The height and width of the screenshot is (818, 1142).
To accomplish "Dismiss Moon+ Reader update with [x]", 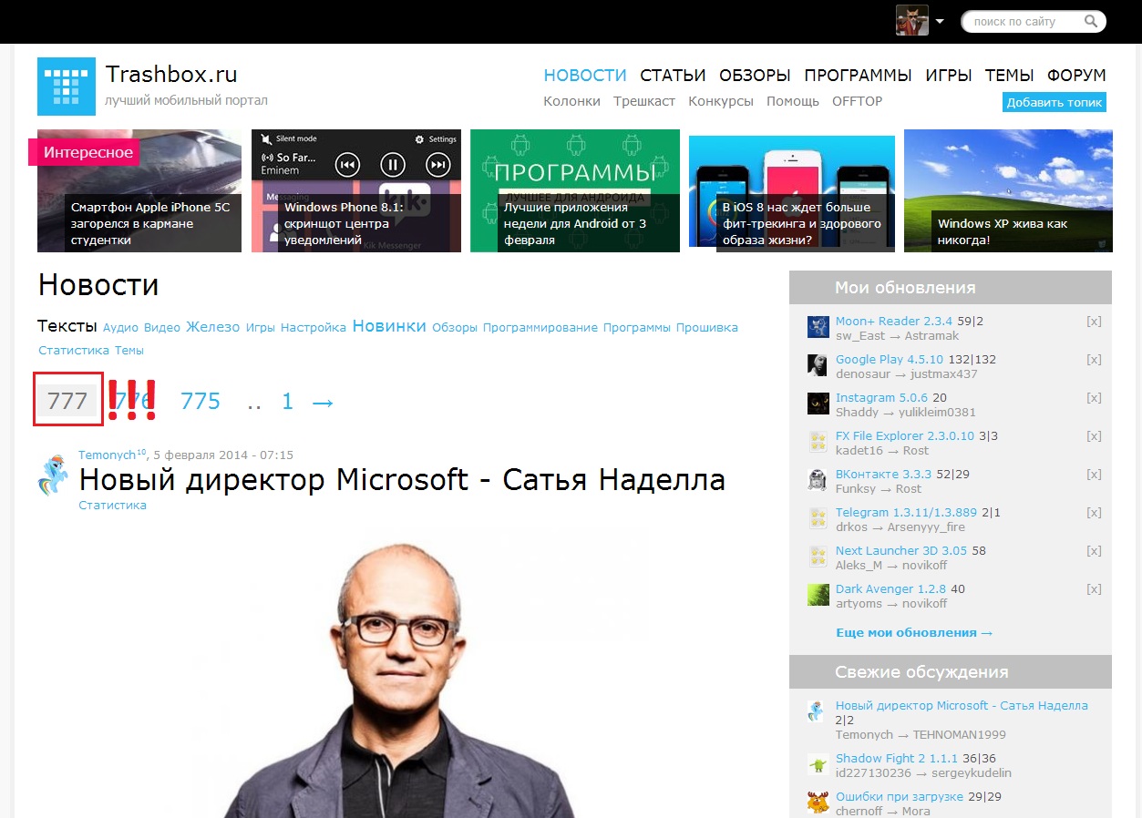I will (x=1094, y=322).
